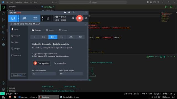Image resolution: width=177 pixels, height=99 pixels.
Task: Open Inicio section in Bandicam sidebar
Action: (x=15, y=29)
